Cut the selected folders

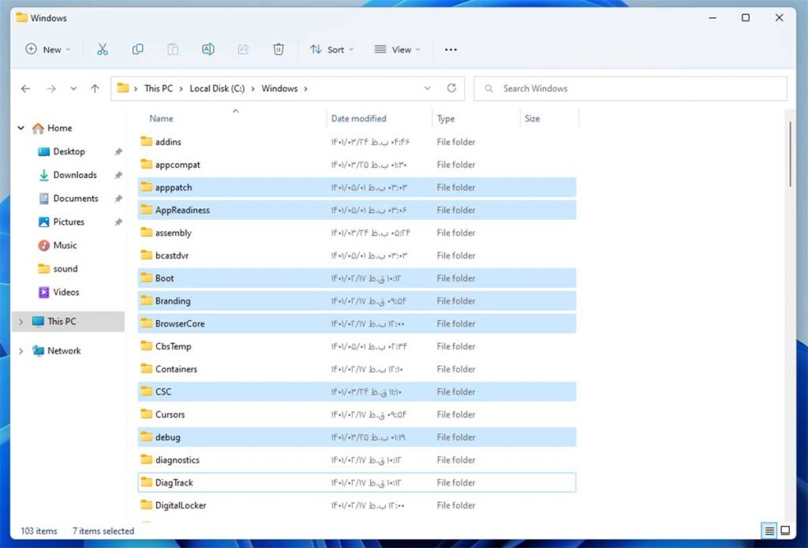(x=103, y=49)
